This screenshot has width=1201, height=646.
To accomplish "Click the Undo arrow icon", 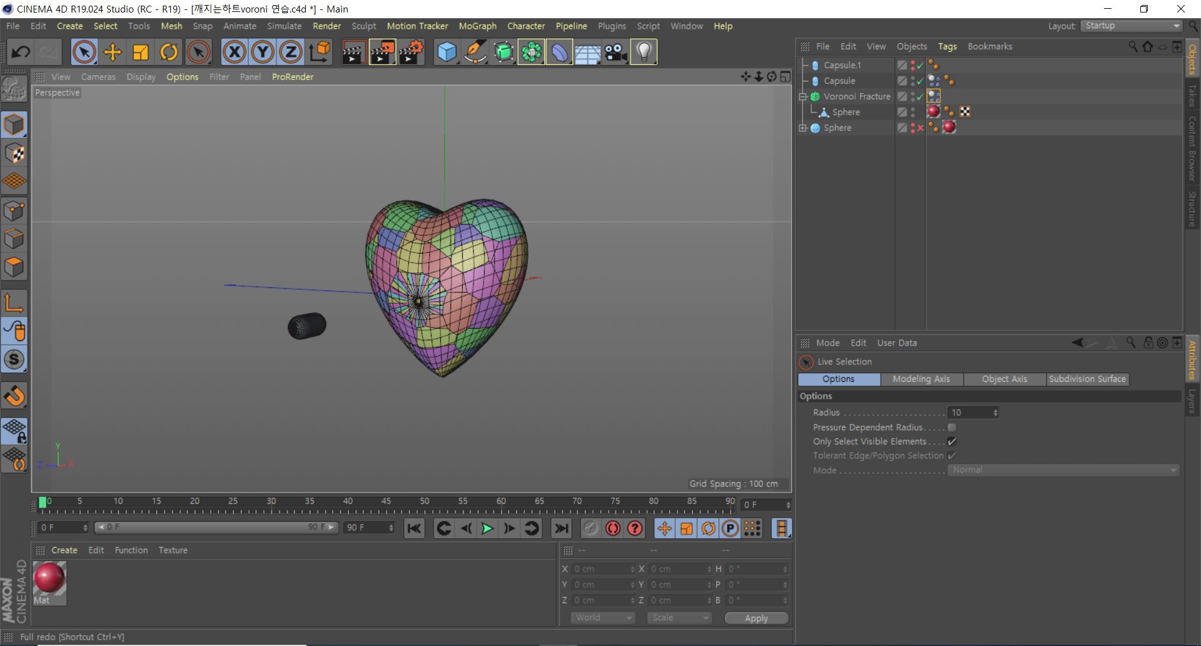I will pyautogui.click(x=20, y=52).
